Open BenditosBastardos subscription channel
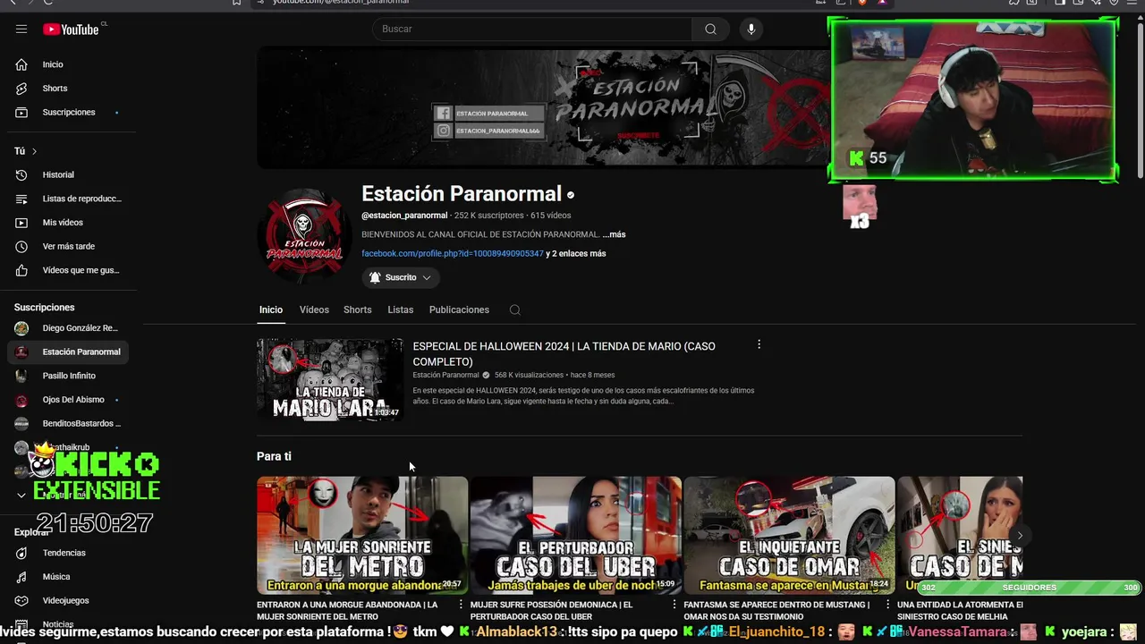This screenshot has width=1145, height=644. click(68, 423)
